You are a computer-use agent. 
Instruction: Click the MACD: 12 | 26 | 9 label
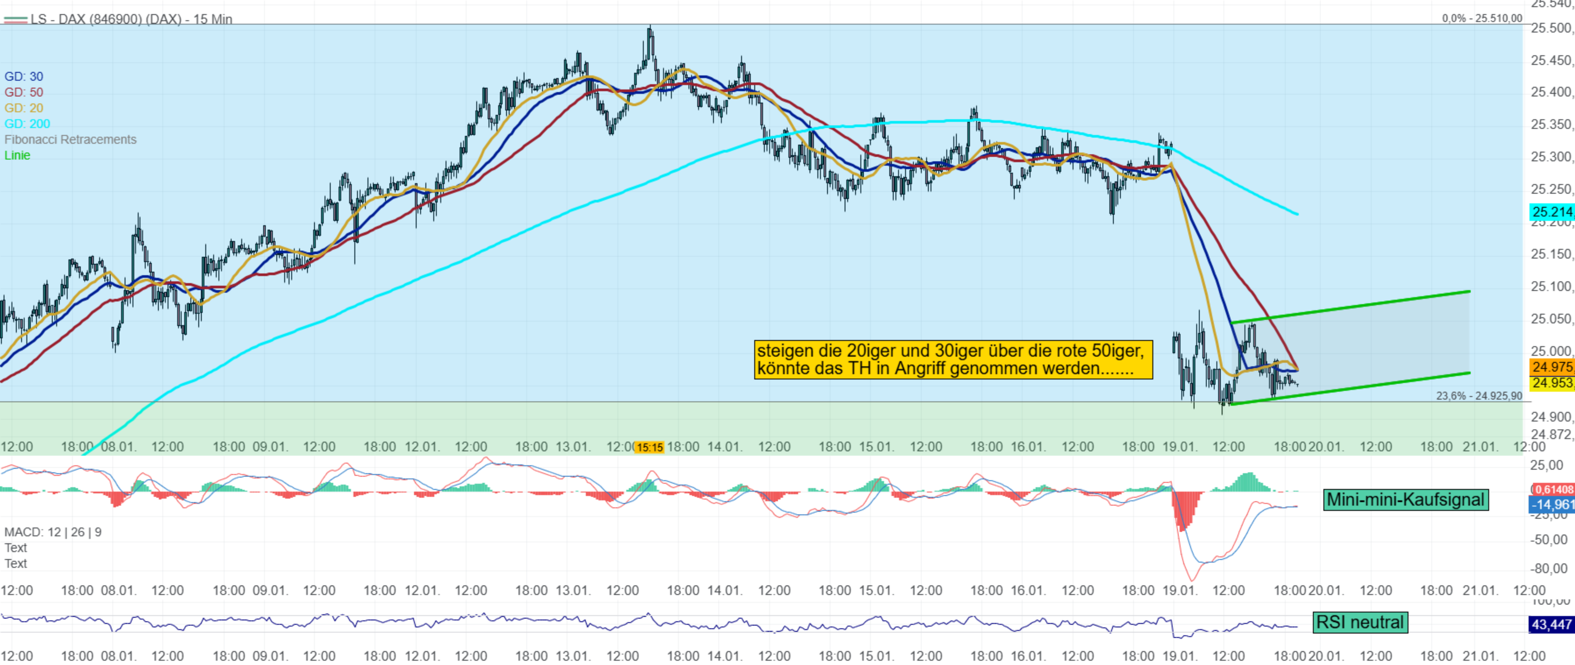click(53, 532)
